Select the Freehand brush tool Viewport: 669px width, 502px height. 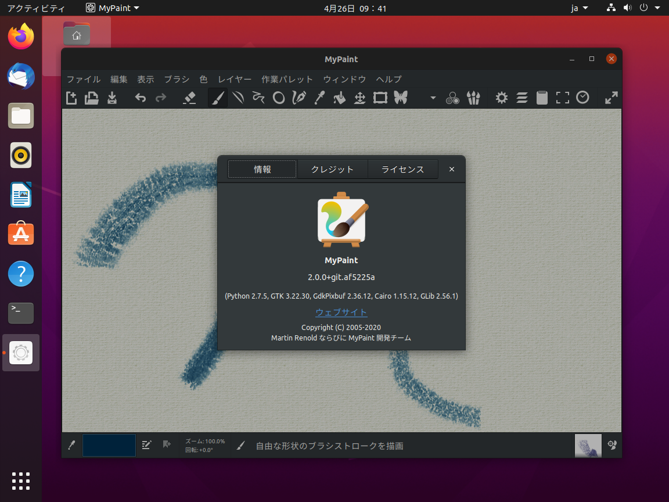click(x=217, y=98)
